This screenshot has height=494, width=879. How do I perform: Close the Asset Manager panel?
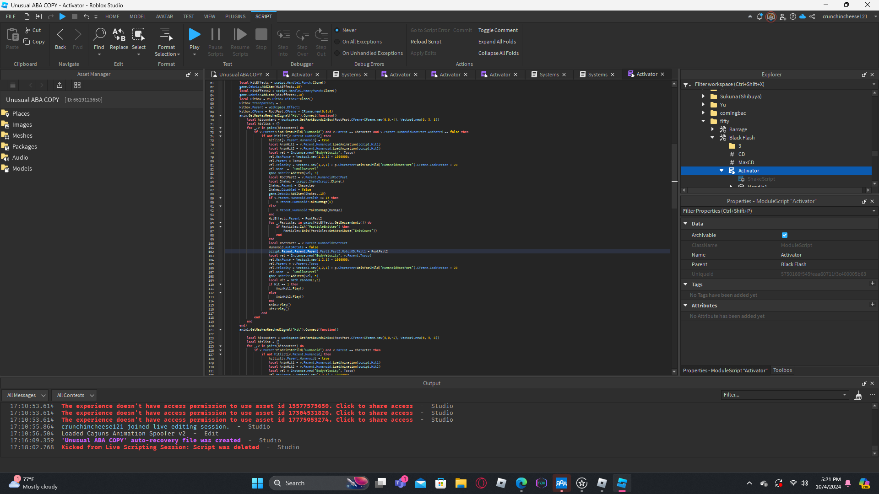pos(196,75)
